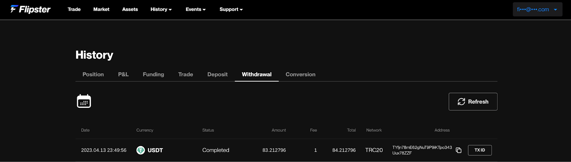Switch to the P&L tab
The height and width of the screenshot is (162, 571).
tap(123, 74)
